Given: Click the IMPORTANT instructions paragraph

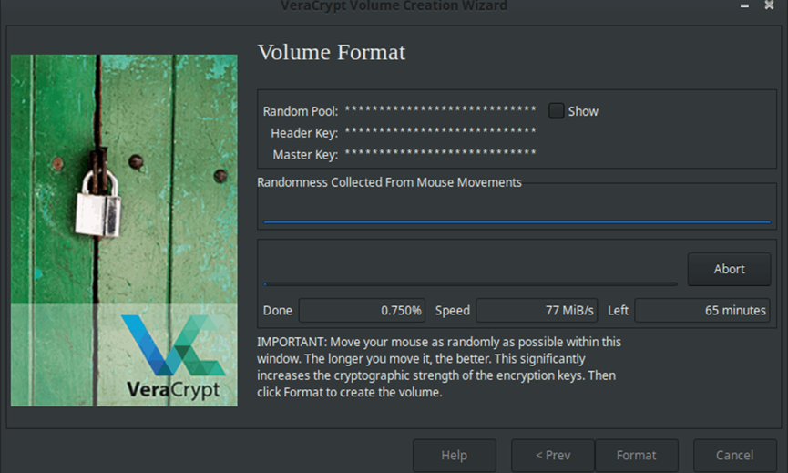Looking at the screenshot, I should 439,367.
